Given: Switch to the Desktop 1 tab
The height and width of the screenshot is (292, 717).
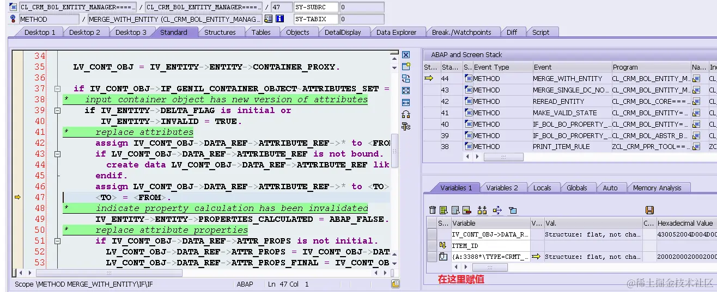Looking at the screenshot, I should pyautogui.click(x=40, y=32).
